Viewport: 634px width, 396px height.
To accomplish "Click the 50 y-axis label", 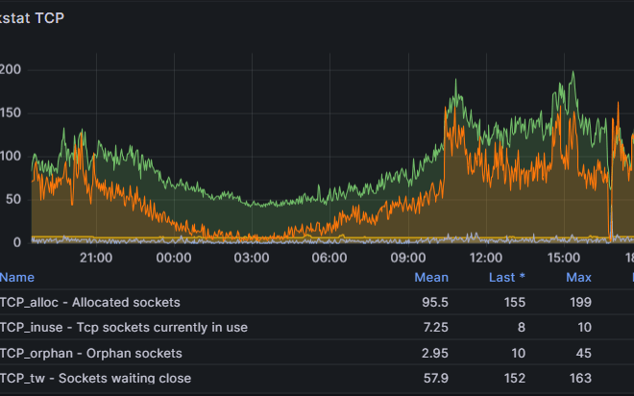I will 13,199.
